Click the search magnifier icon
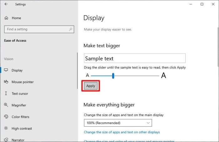The height and width of the screenshot is (142, 219). click(x=70, y=29)
